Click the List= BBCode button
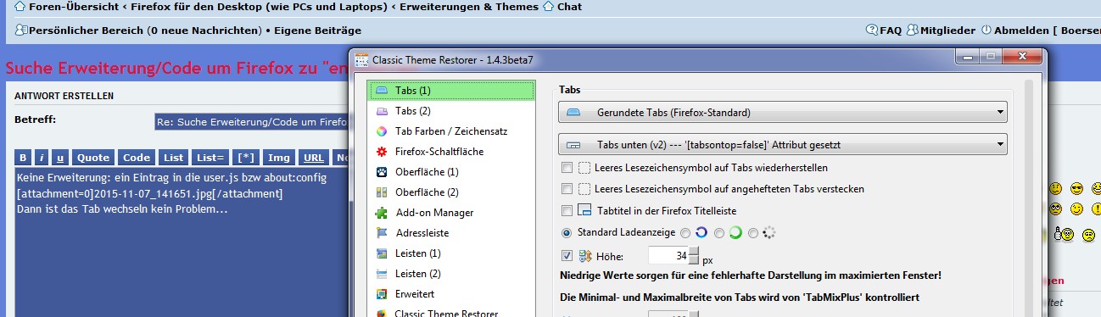The height and width of the screenshot is (317, 1101). coord(210,158)
